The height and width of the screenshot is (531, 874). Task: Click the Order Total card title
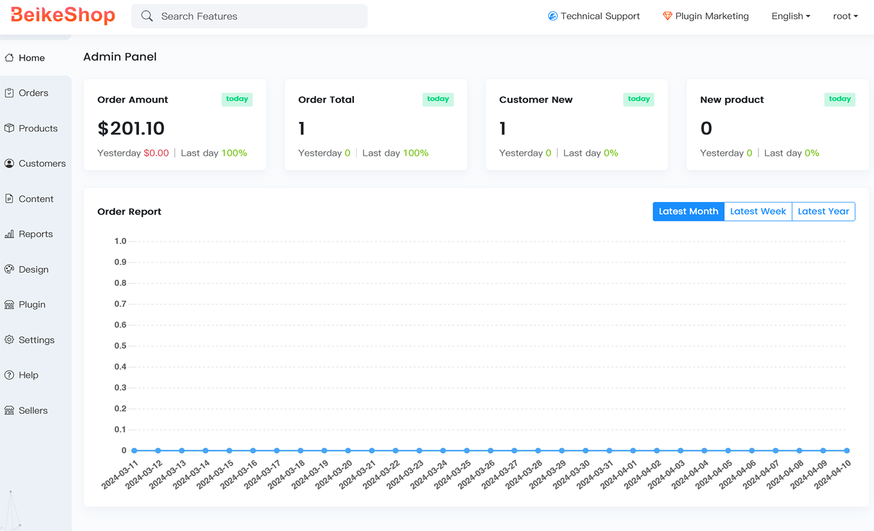326,100
